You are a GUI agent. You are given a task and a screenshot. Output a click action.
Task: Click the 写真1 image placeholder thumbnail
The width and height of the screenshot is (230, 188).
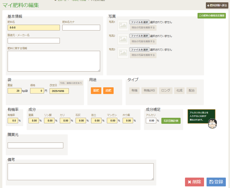coord(123,25)
